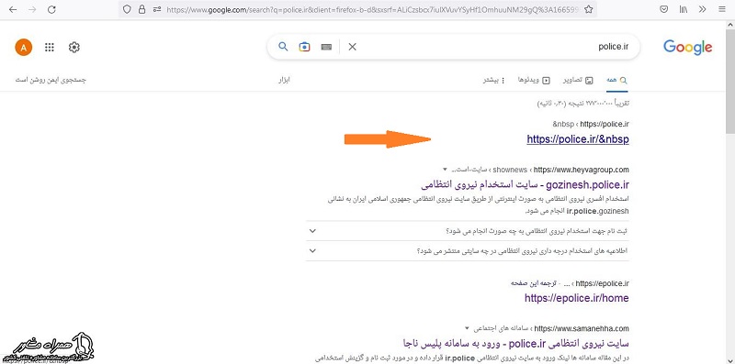Viewport: 735px width, 364px height.
Task: Go to Google home via the logo
Action: (x=687, y=48)
